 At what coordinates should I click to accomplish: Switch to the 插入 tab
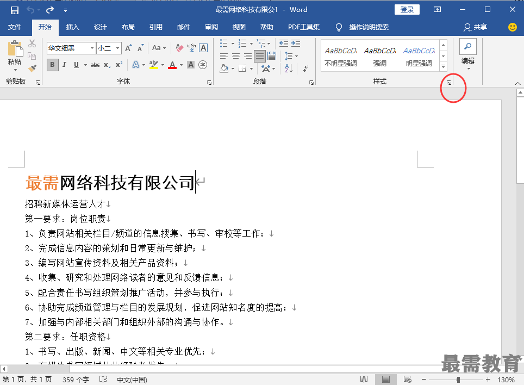[x=72, y=27]
